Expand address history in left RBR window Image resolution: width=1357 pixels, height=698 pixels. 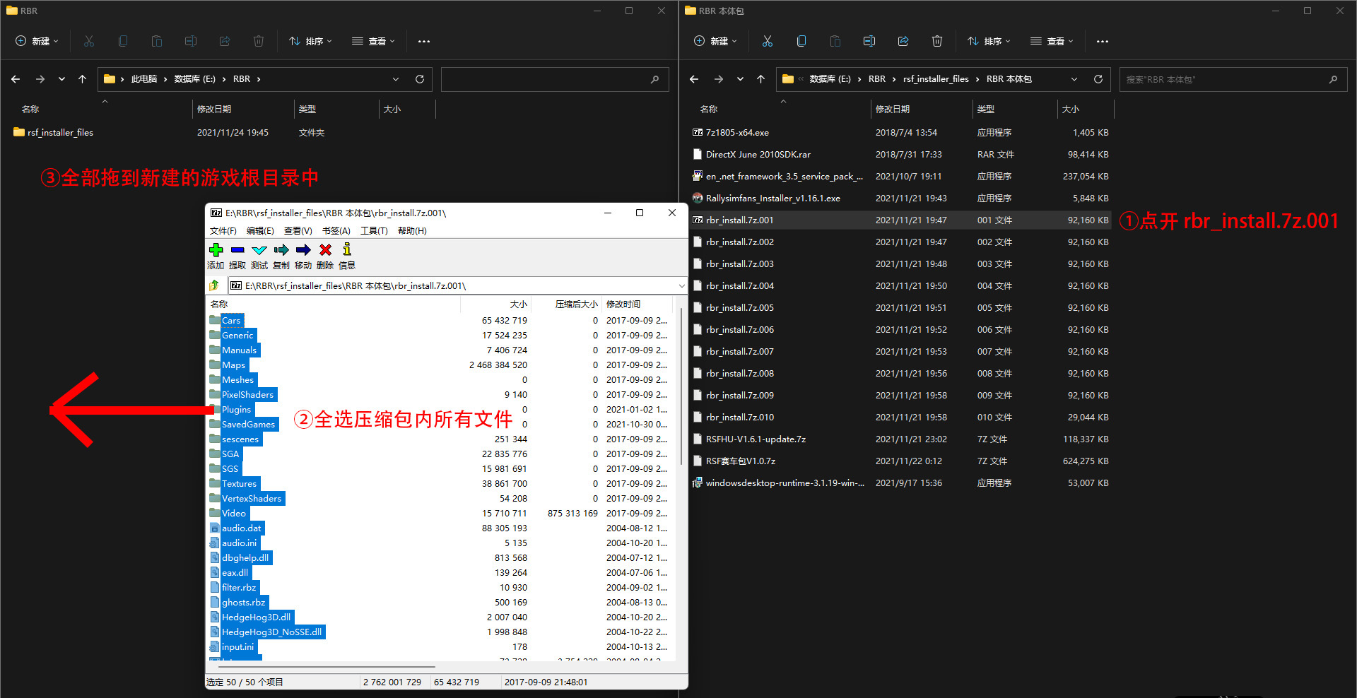click(396, 79)
